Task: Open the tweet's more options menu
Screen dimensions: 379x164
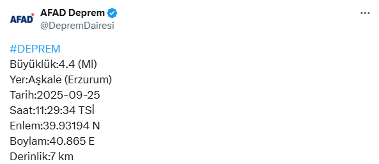Action: [x=365, y=13]
